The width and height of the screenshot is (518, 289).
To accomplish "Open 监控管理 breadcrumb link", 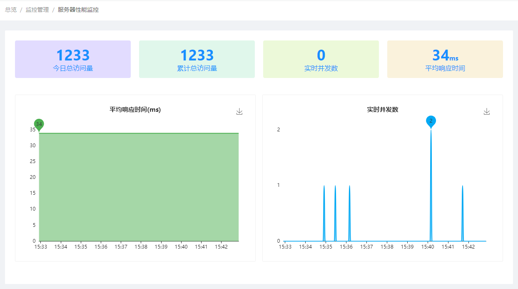I will (x=37, y=10).
